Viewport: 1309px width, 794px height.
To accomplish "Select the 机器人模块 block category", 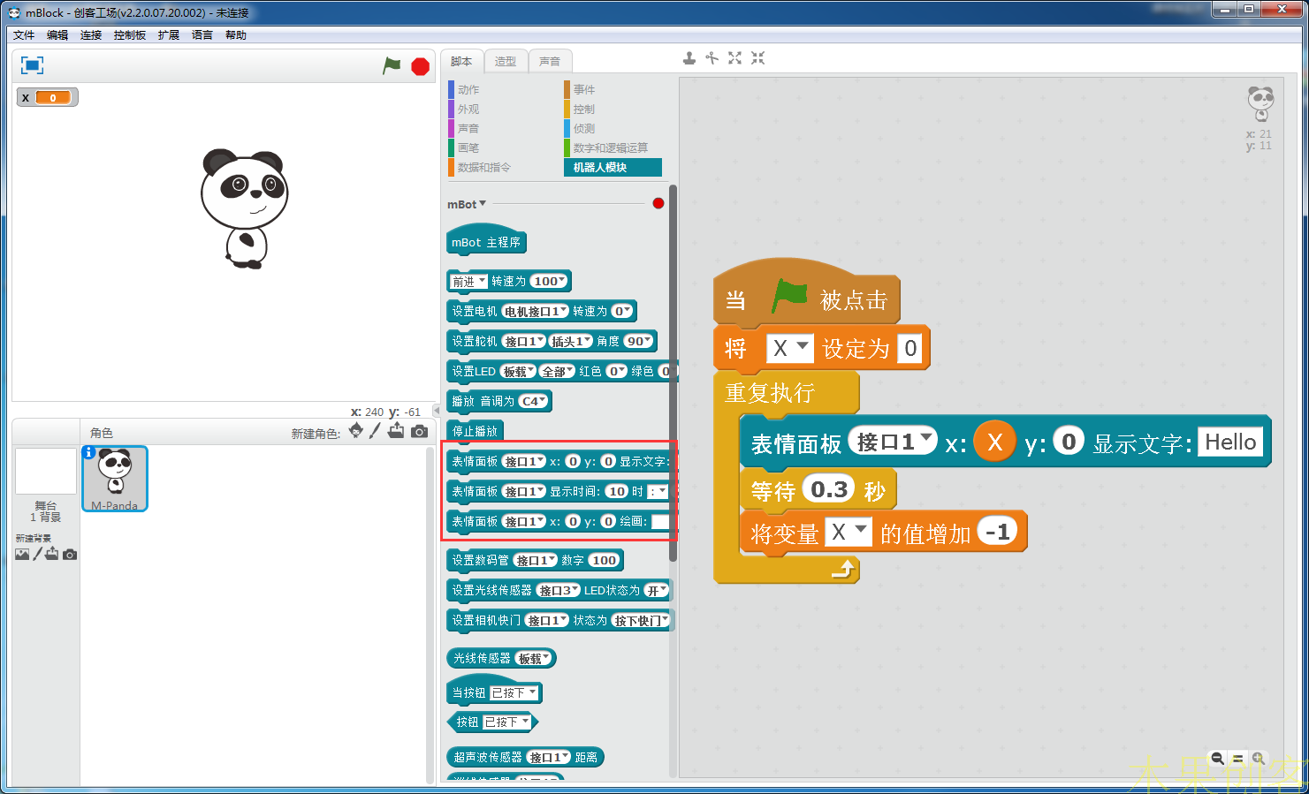I will coord(613,167).
